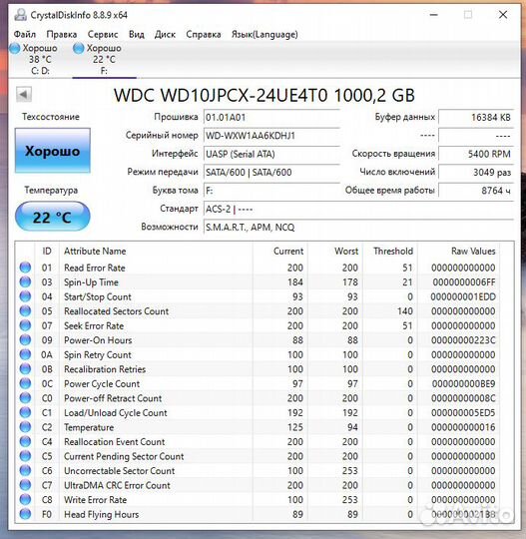Click the Техсостояние label
Image resolution: width=526 pixels, height=539 pixels.
[51, 117]
